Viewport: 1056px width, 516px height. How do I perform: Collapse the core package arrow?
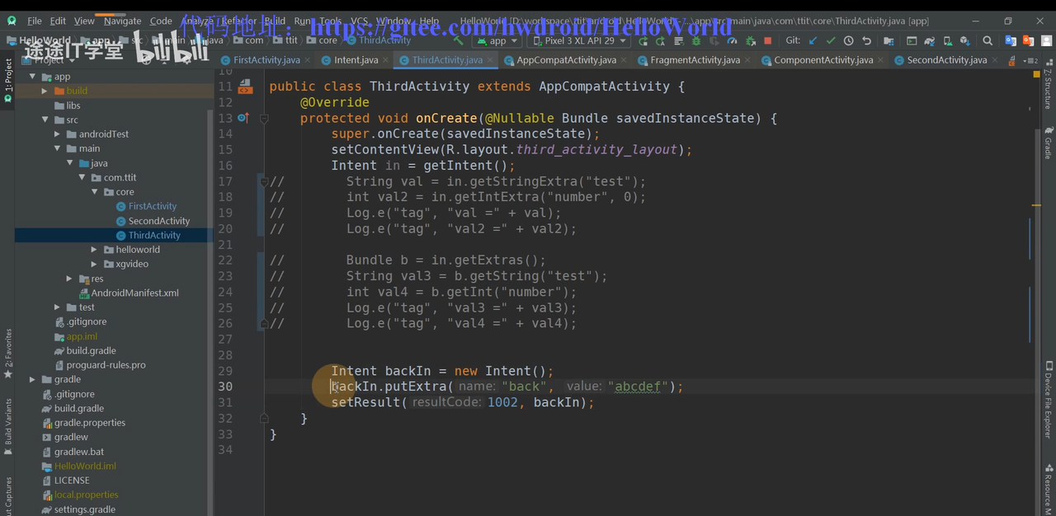[x=94, y=192]
